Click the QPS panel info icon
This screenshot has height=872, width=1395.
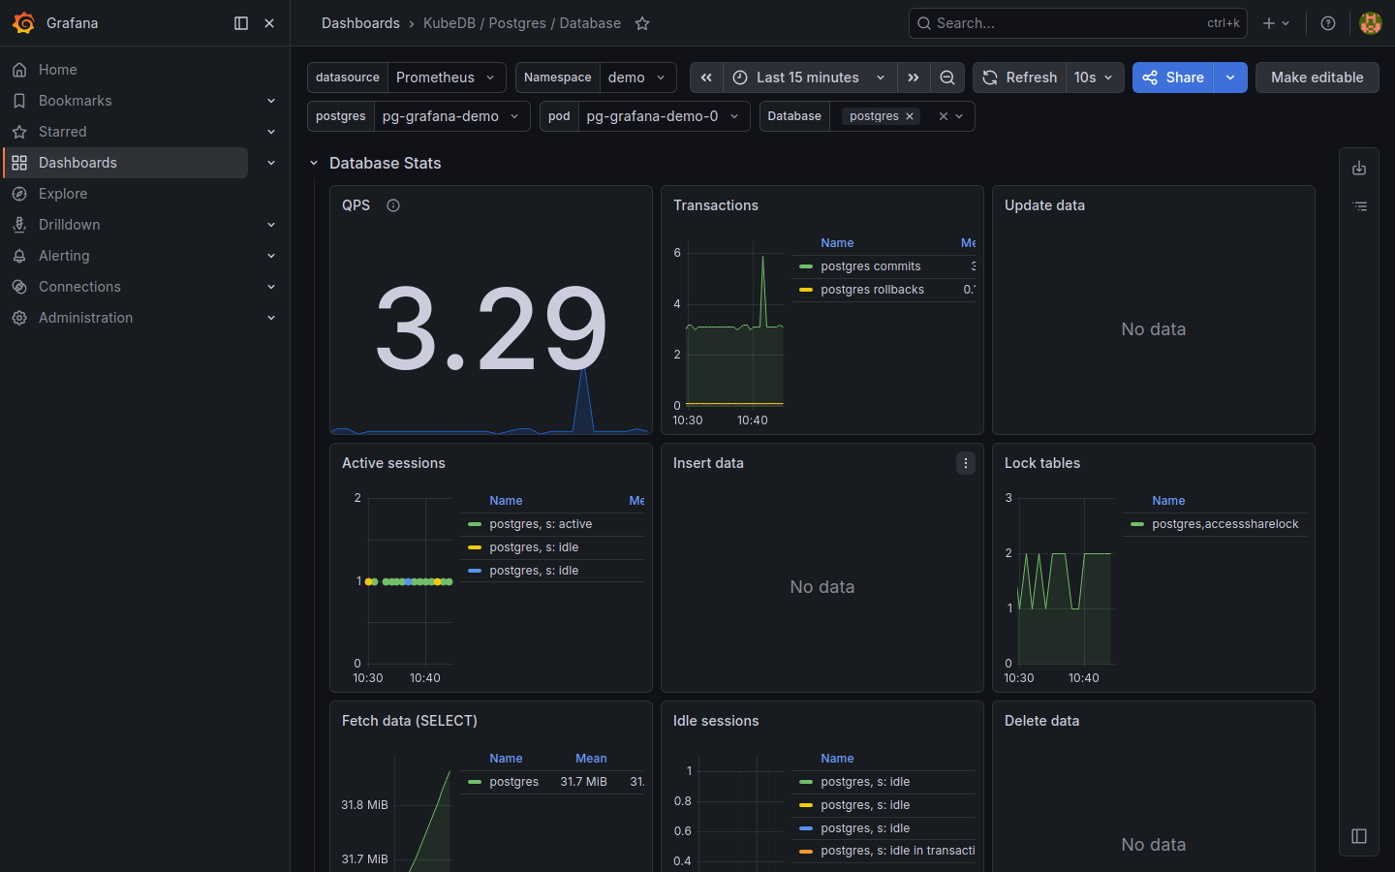393,205
